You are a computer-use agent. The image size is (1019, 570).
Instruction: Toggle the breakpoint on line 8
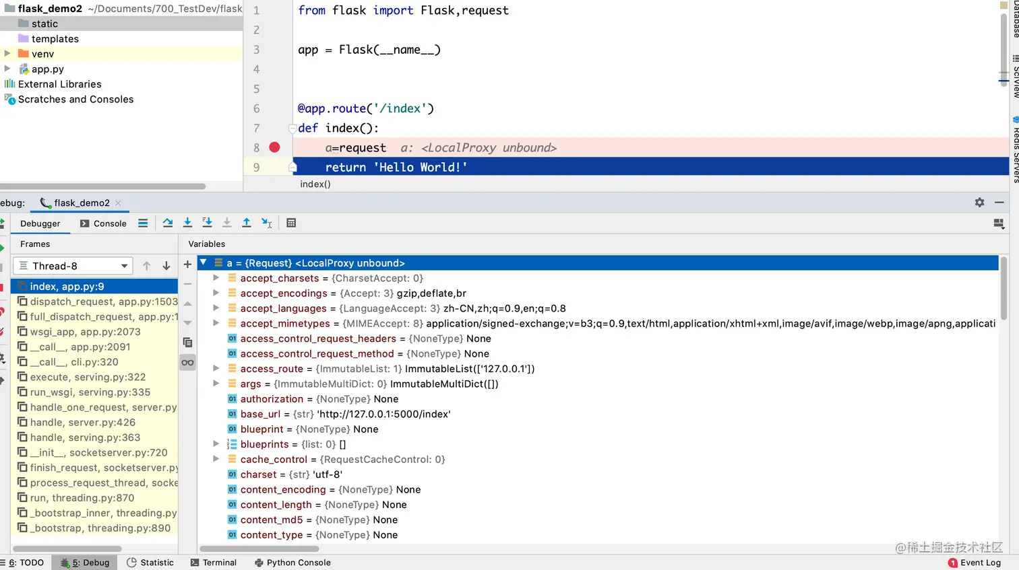274,147
